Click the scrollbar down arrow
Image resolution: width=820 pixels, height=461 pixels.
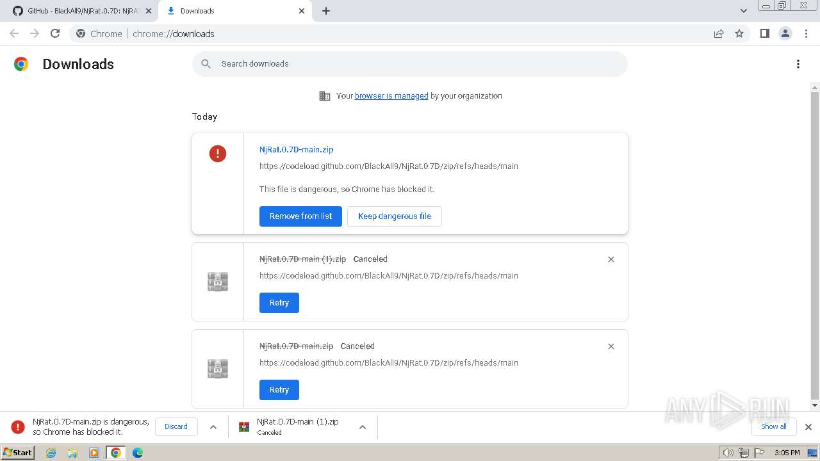pos(815,405)
